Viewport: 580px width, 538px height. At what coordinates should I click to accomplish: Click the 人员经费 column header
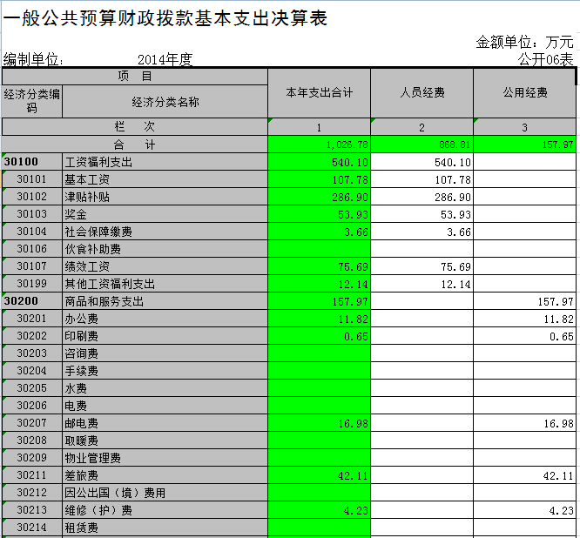(422, 93)
